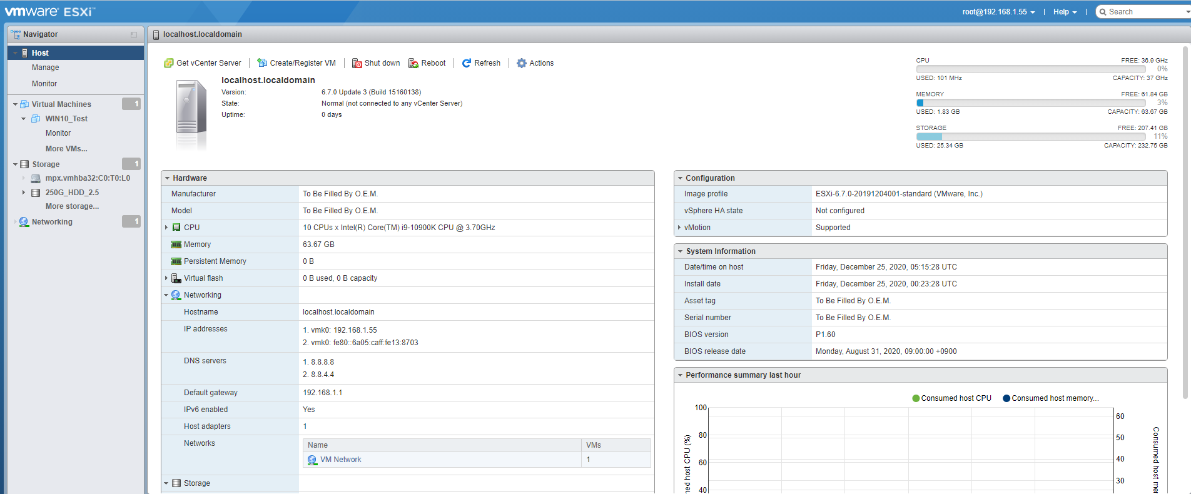Screen dimensions: 1191x494
Task: Click the page vertical scrollbar
Action: [1185, 222]
